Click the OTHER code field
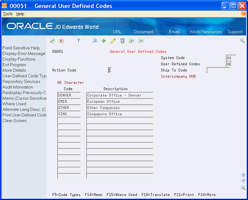Image resolution: width=248 pixels, height=200 pixels. click(x=69, y=108)
